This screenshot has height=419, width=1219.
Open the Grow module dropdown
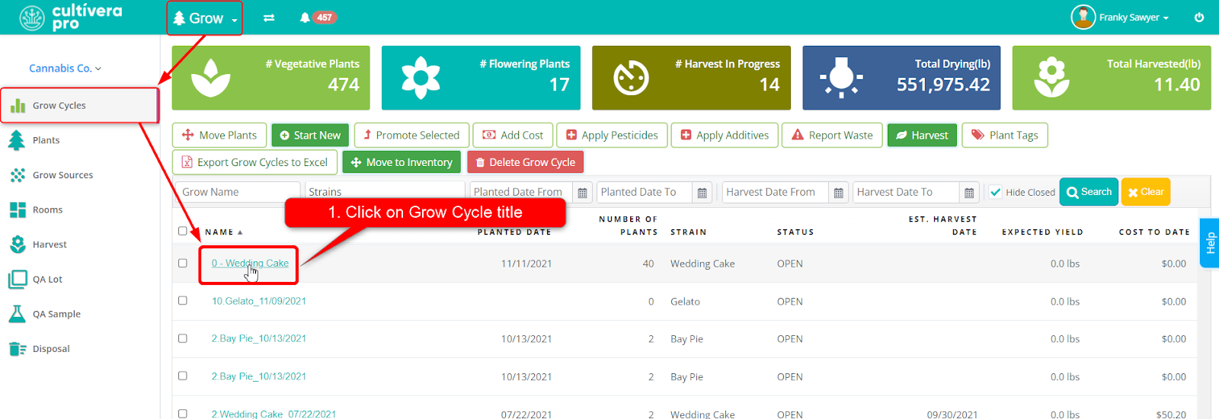point(205,18)
